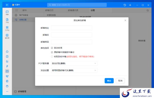
Task: Click the box-shaped icon above the three dots
Action: 7,86
